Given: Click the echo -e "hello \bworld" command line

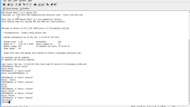Looking at the screenshot, I should pos(17,98).
